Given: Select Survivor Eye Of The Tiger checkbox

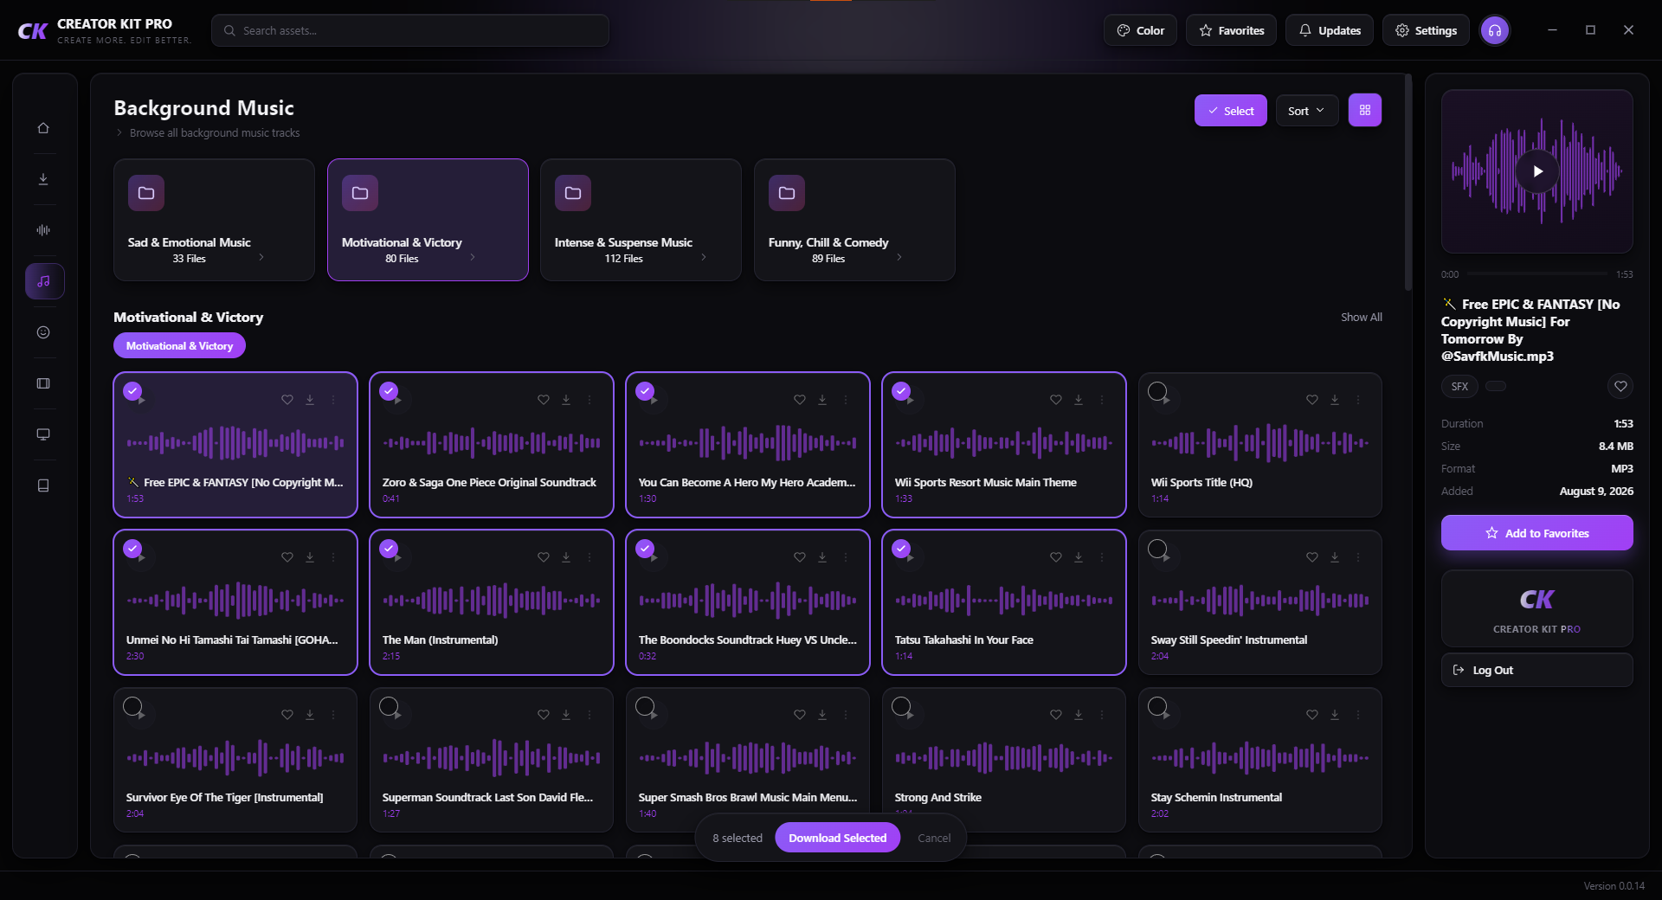Looking at the screenshot, I should pos(132,706).
